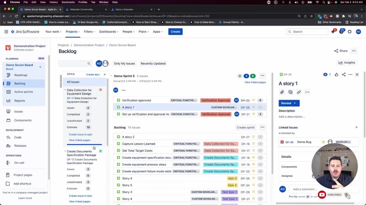Click the link issue icon

pos(299,92)
